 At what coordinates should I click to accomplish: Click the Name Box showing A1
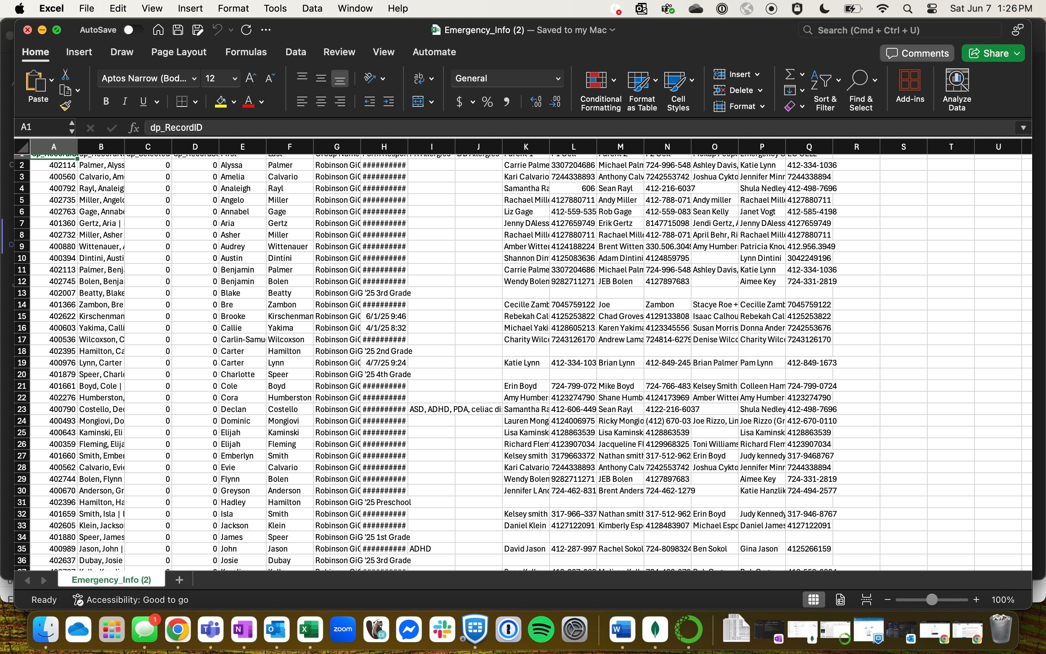tap(42, 127)
